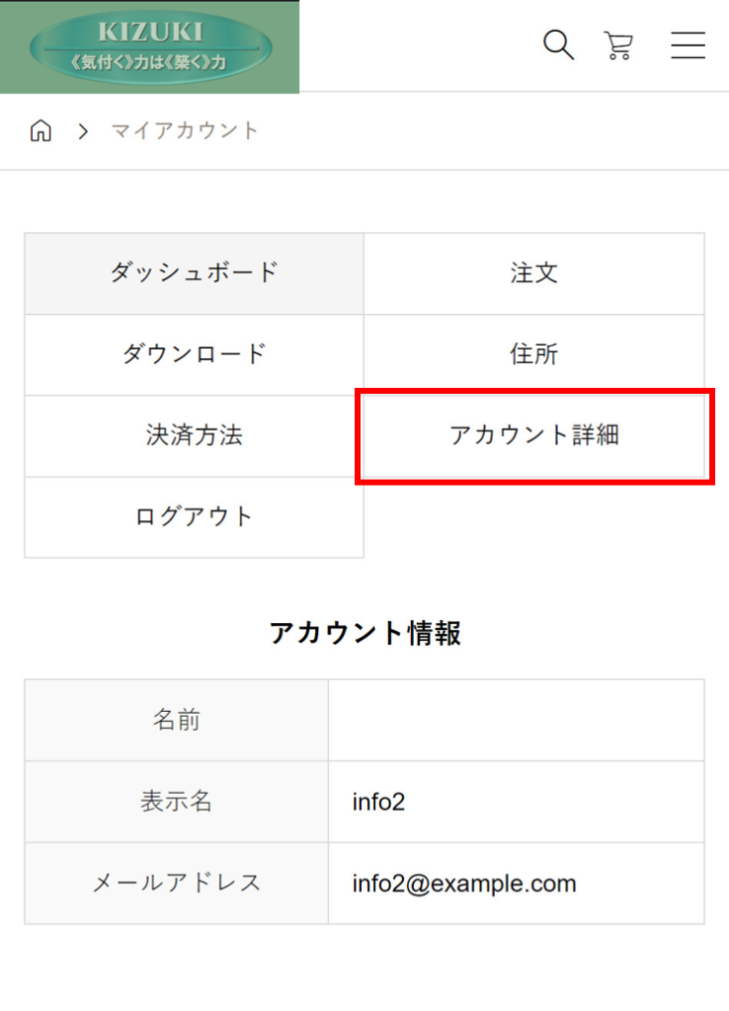Select the ダッシュボード menu item

coord(195,273)
